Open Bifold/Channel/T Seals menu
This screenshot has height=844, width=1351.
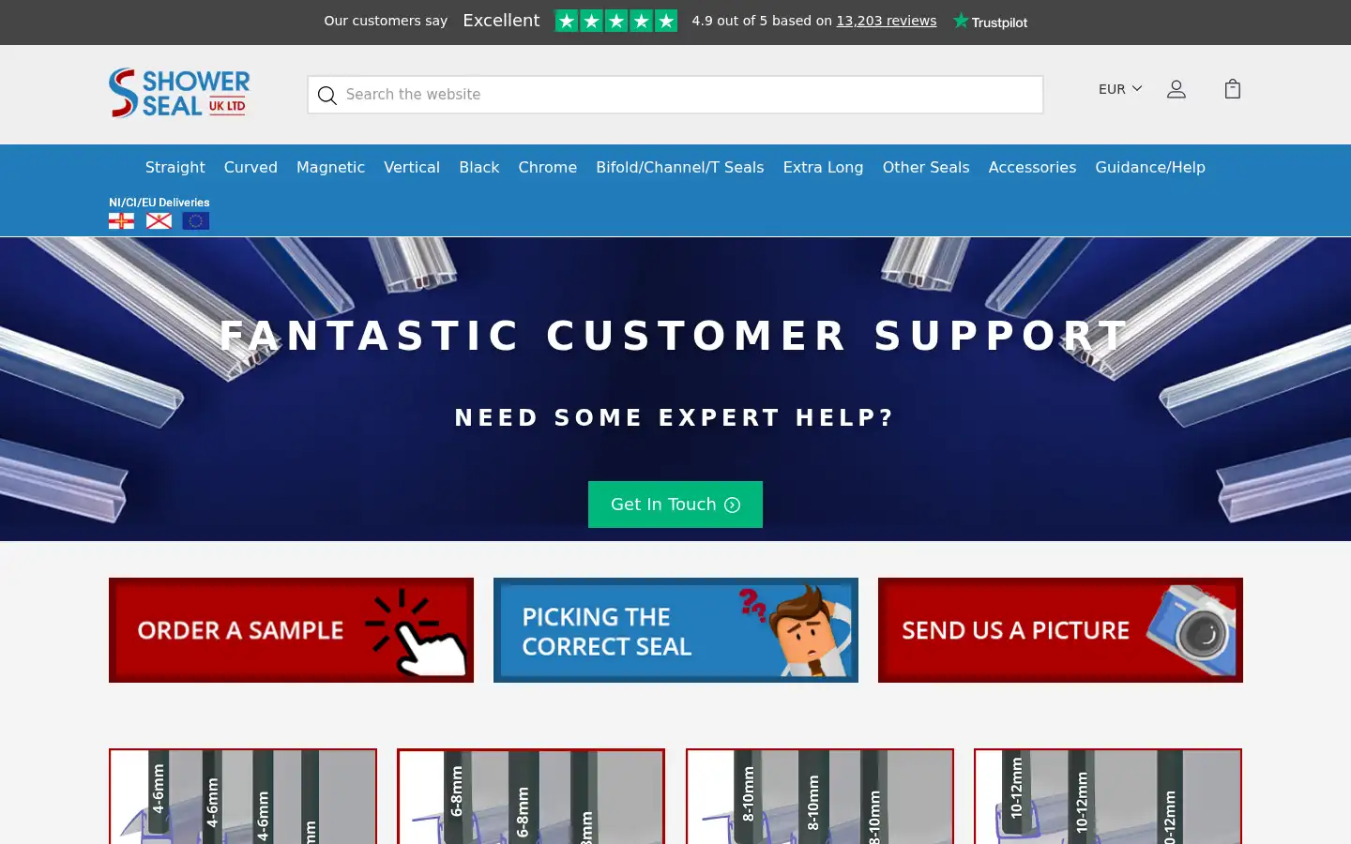point(680,167)
